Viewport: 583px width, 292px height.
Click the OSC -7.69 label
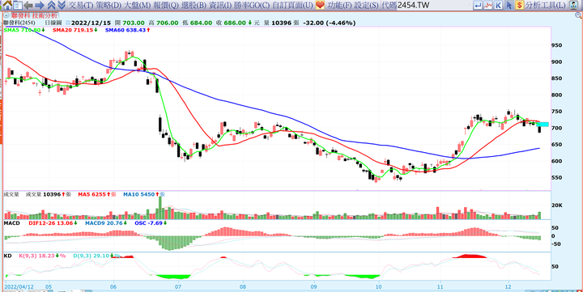tap(151, 223)
